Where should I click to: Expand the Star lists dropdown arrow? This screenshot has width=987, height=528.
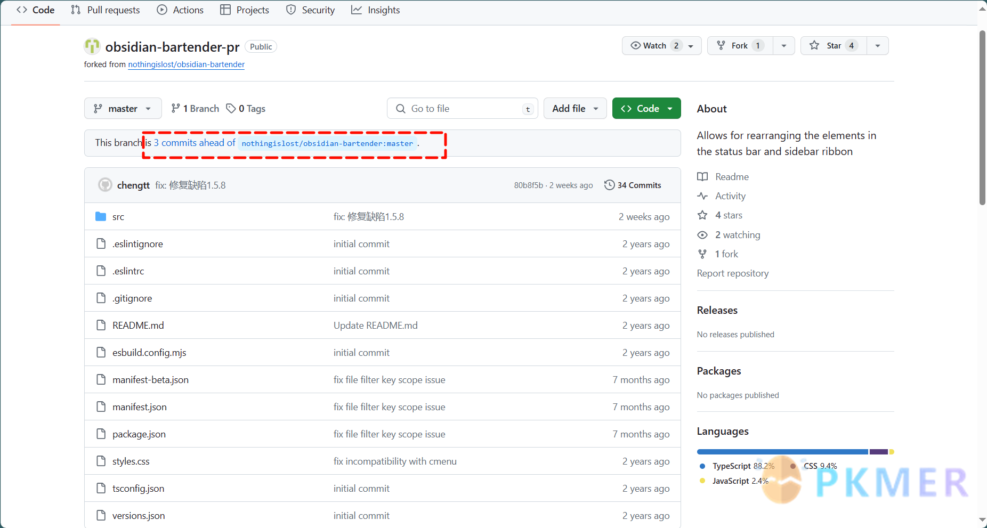click(878, 46)
